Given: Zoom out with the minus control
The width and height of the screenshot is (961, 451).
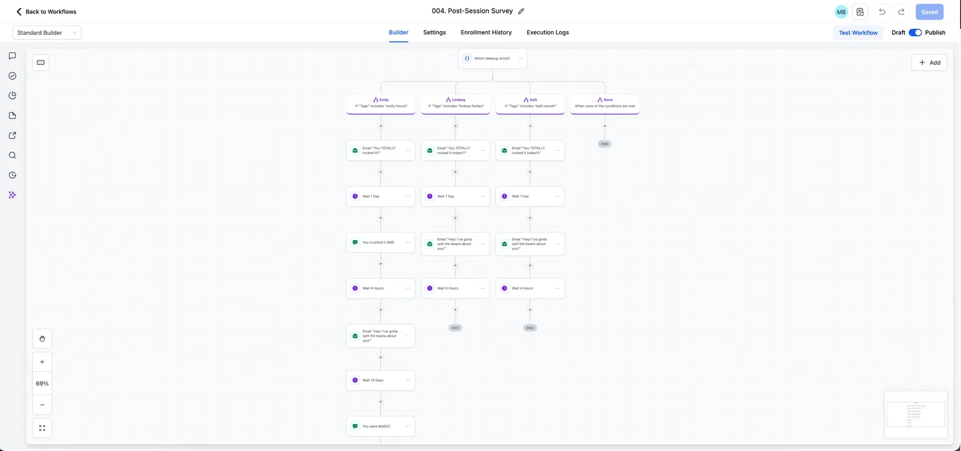Looking at the screenshot, I should pos(42,404).
